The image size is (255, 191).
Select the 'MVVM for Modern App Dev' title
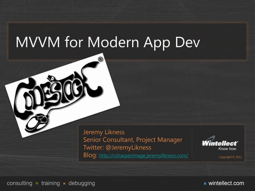107,42
